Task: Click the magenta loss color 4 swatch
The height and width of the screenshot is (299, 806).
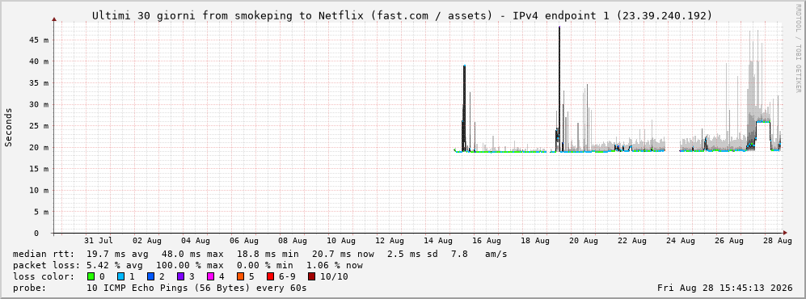Action: [x=209, y=277]
